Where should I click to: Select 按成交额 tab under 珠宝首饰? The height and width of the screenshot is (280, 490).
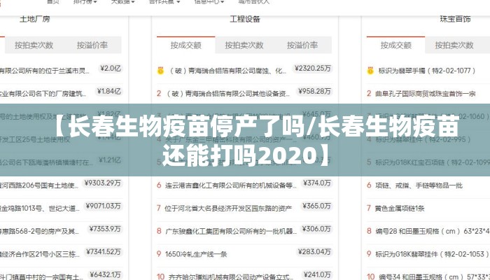396,45
